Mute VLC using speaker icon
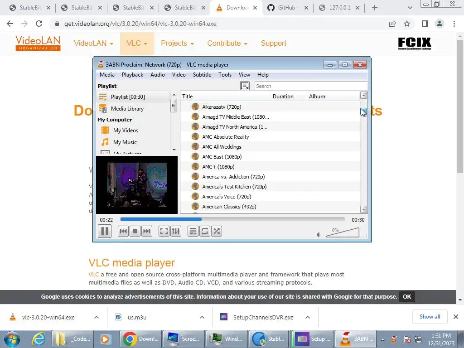The height and width of the screenshot is (348, 464). tap(319, 235)
